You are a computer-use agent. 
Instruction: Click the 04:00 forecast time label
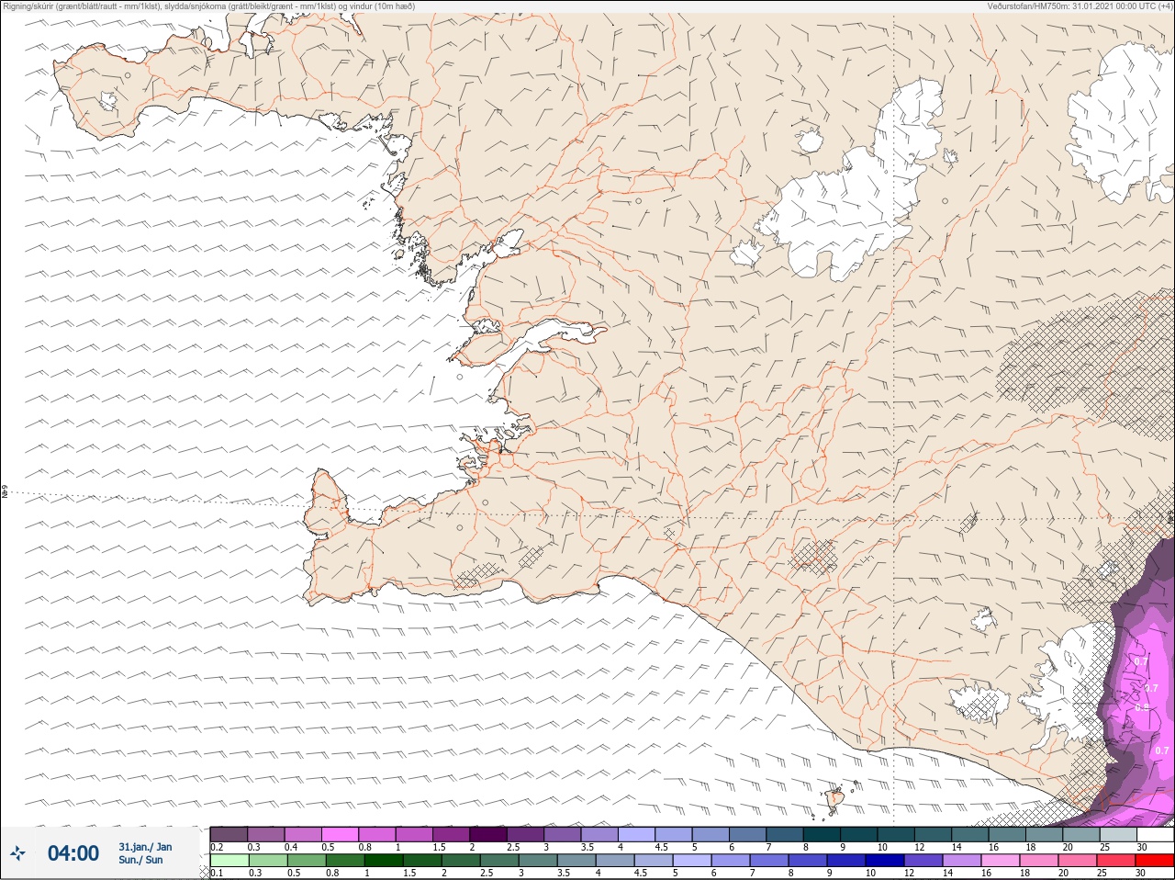click(73, 853)
